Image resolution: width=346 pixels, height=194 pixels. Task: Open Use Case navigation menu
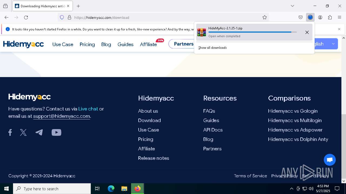click(x=63, y=44)
